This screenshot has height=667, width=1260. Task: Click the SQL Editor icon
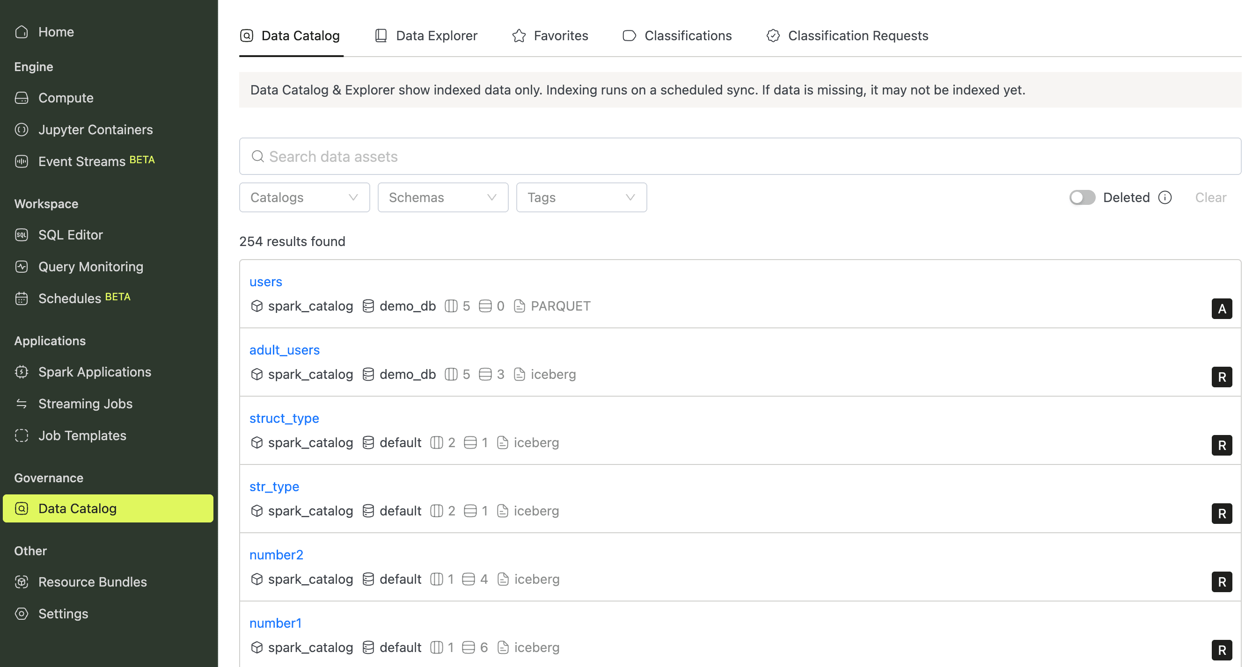pyautogui.click(x=22, y=235)
